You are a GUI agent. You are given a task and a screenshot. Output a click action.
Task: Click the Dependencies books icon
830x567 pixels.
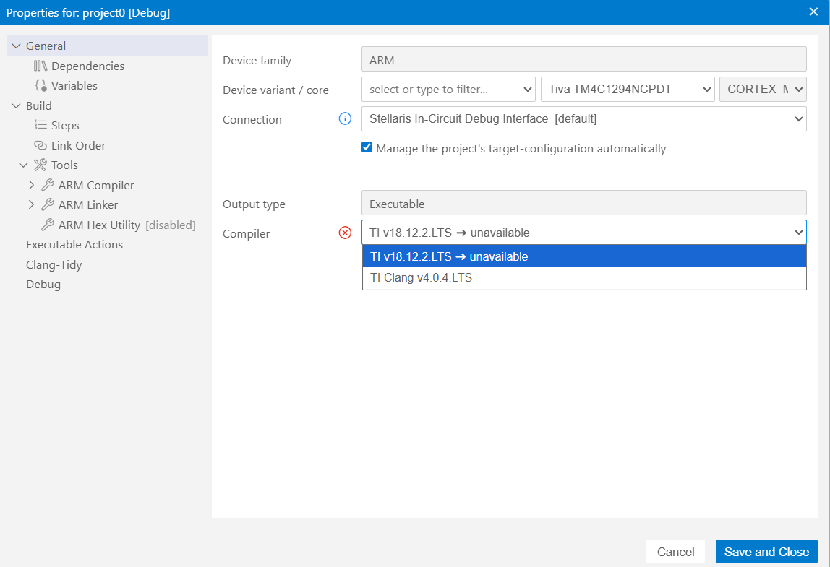(40, 66)
